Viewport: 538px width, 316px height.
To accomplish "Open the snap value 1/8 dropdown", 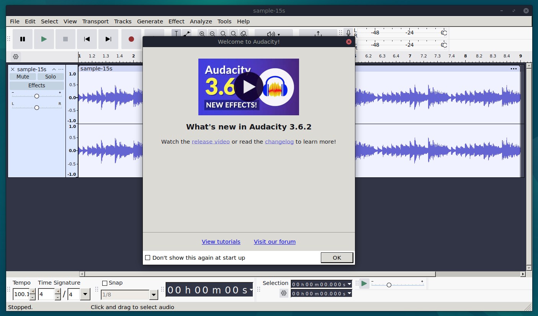I will [x=154, y=295].
